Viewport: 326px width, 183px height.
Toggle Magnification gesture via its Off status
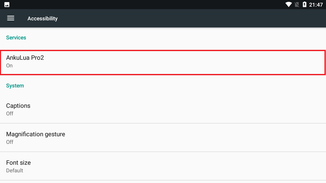coord(10,142)
